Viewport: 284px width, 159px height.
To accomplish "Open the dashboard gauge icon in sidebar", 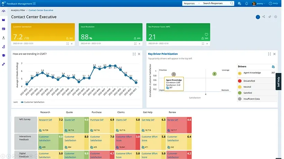I will 3,11.
